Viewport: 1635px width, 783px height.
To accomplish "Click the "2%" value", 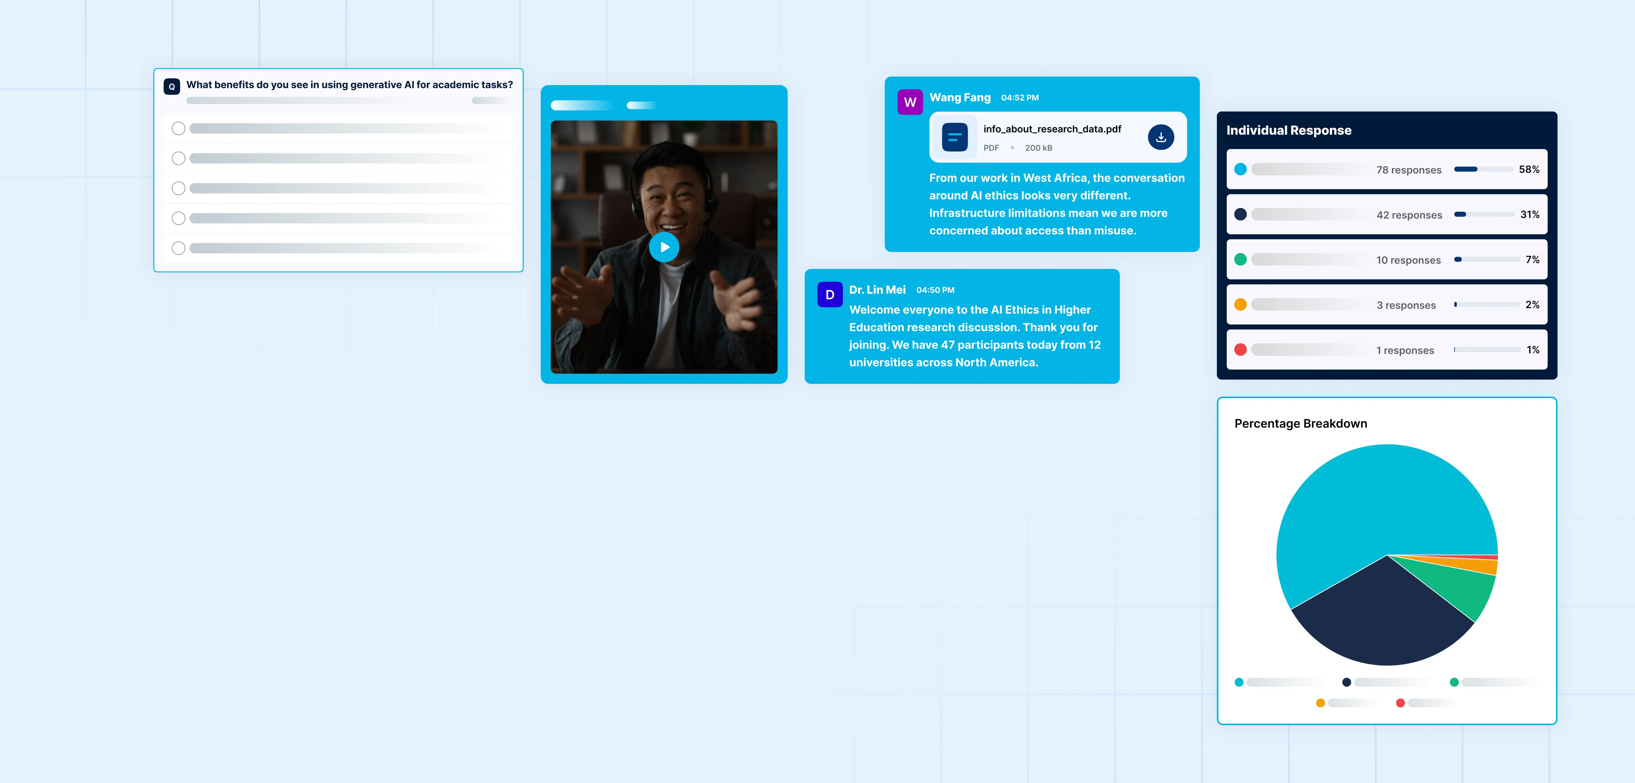I will point(1532,305).
